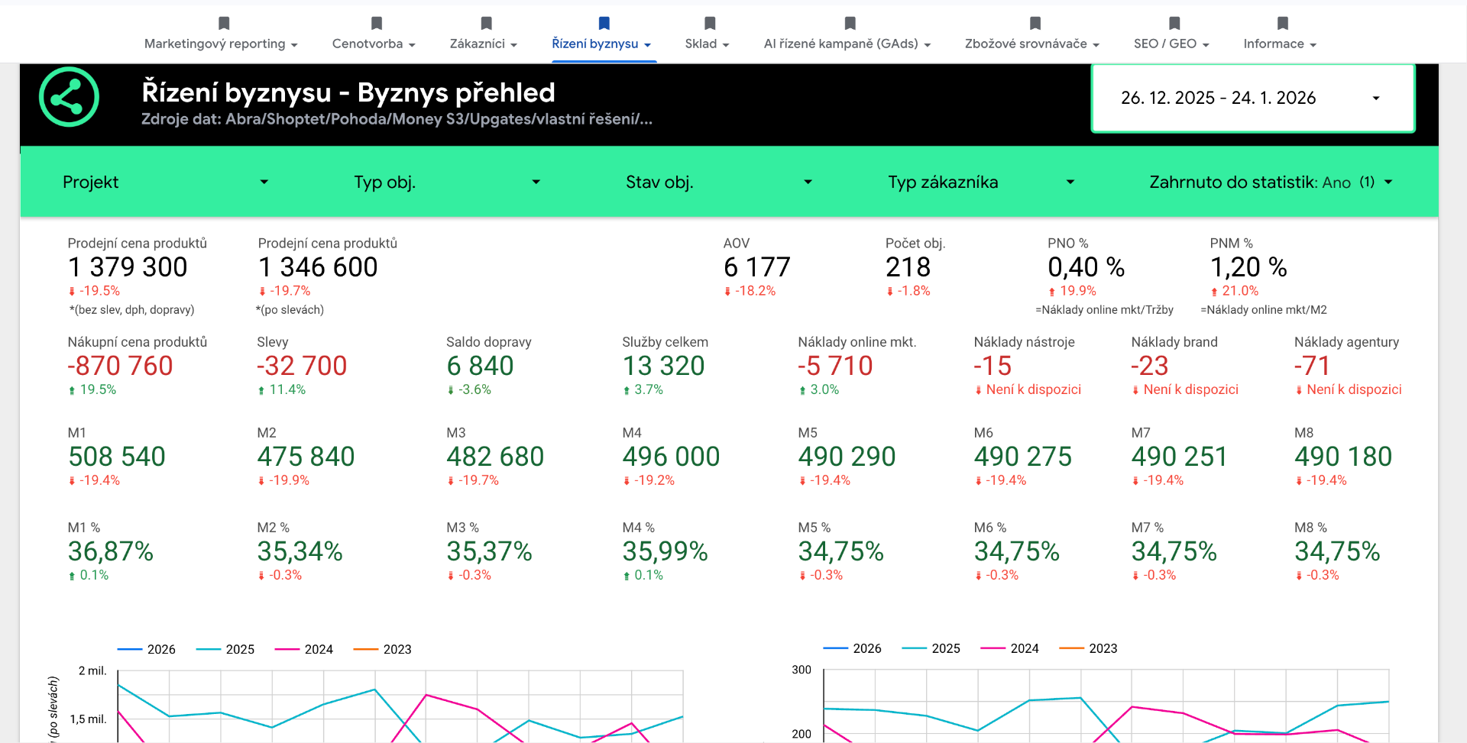Click bookmark icon above Marketingový reporting

(224, 24)
